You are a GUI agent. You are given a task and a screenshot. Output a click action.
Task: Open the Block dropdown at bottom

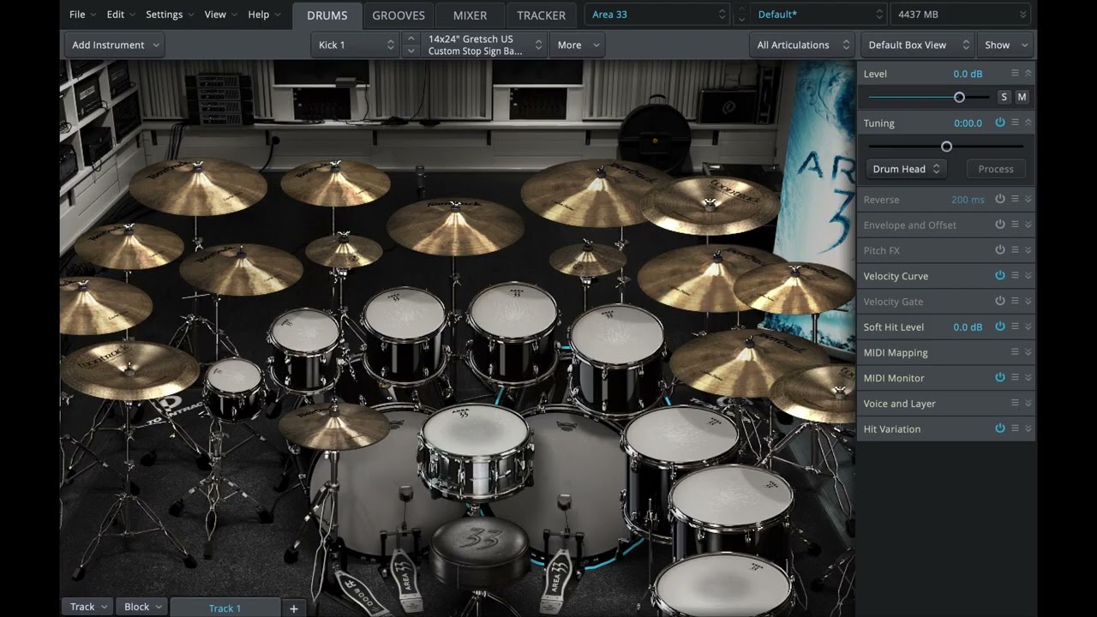coord(142,607)
